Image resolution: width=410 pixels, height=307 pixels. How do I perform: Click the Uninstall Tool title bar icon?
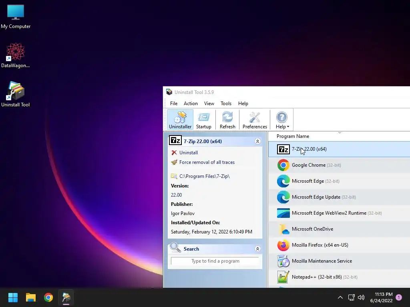point(169,92)
